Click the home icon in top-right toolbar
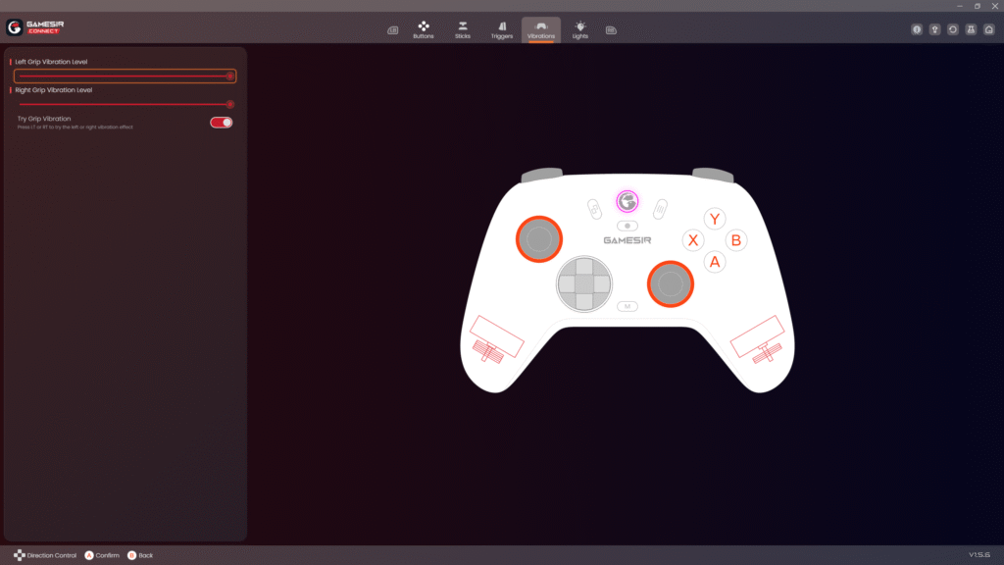 pos(988,29)
